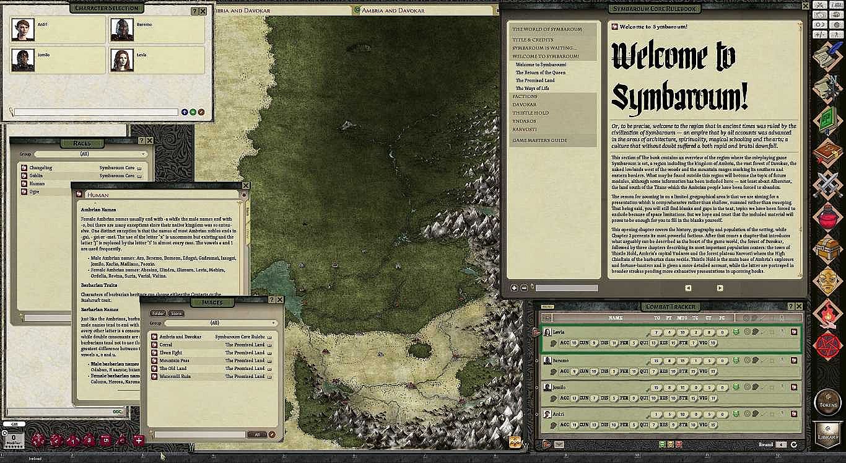Image resolution: width=846 pixels, height=463 pixels.
Task: Open the crossed swords combat icon
Action: click(x=829, y=185)
